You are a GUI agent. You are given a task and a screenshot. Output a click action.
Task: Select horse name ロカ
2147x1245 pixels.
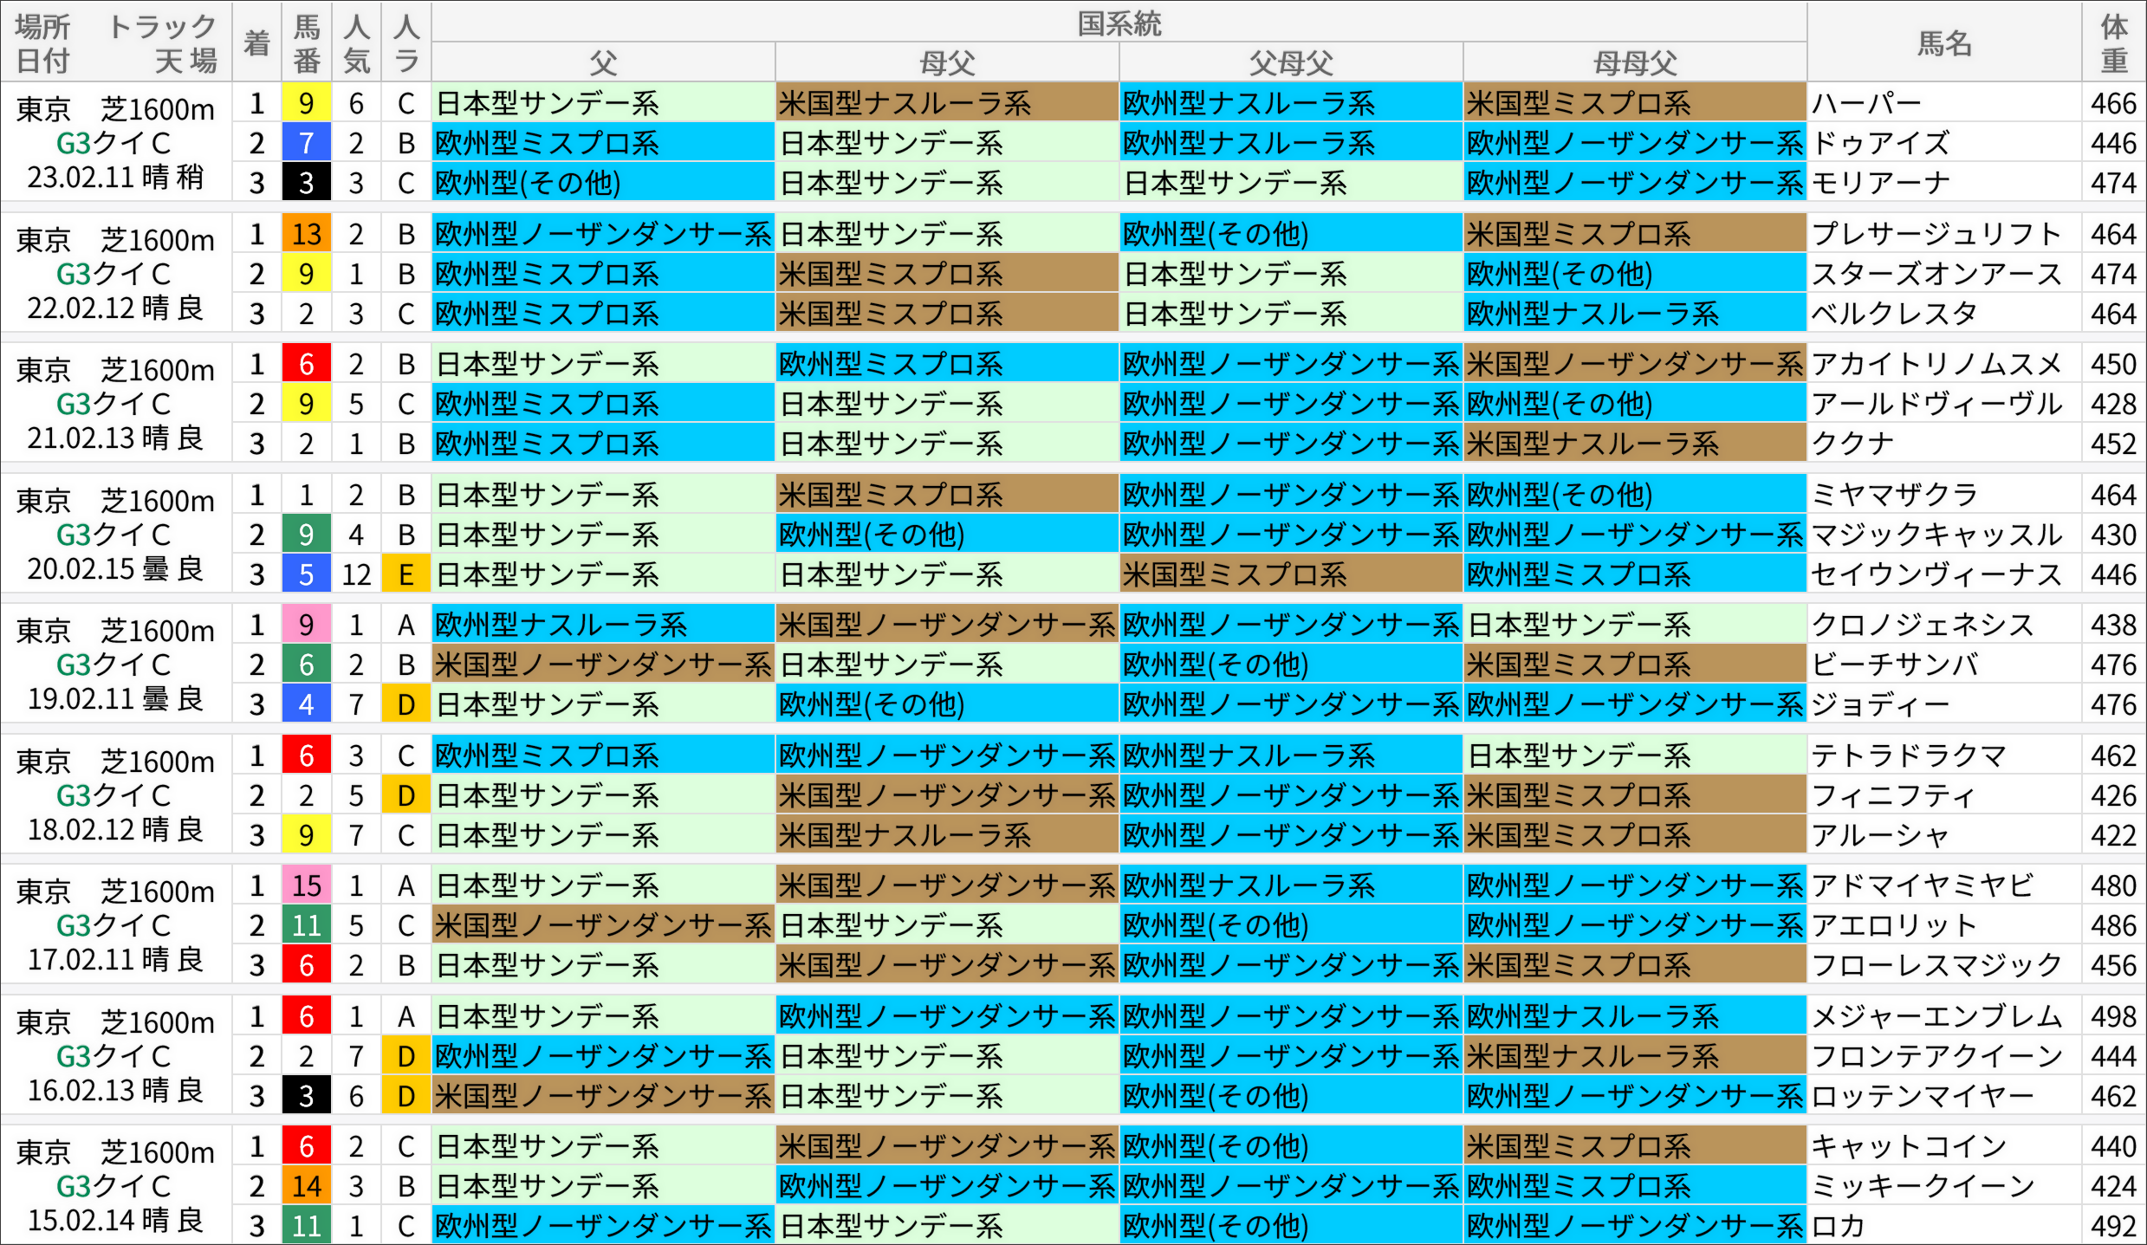[x=1839, y=1226]
